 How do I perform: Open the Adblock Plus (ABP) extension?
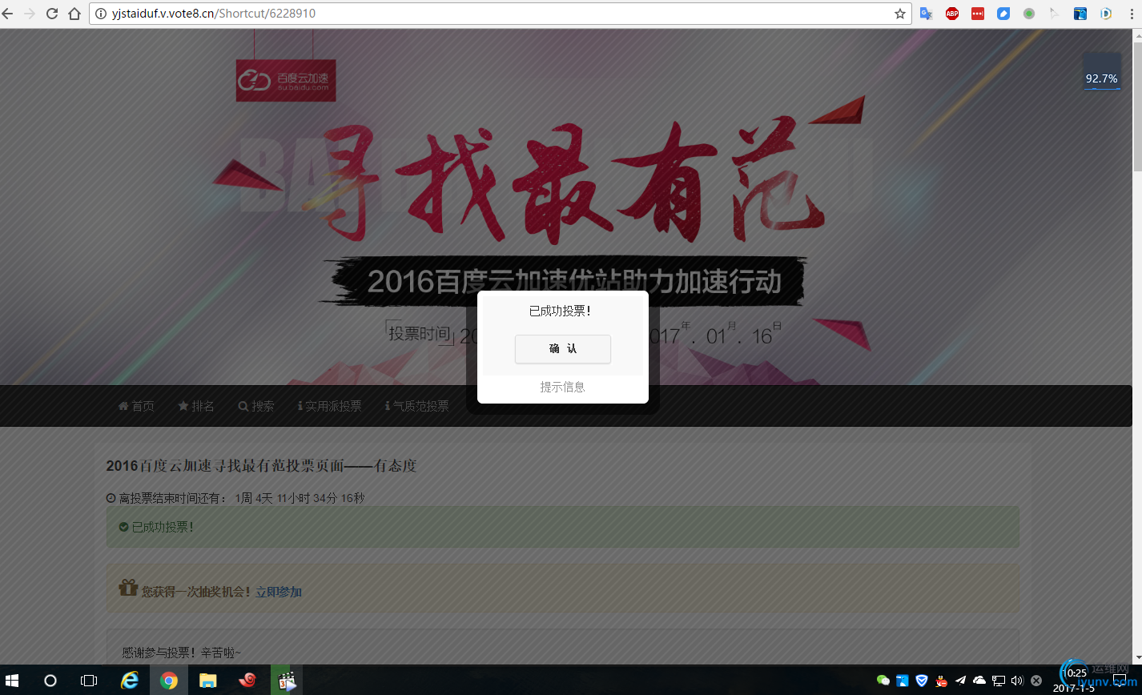click(x=952, y=14)
